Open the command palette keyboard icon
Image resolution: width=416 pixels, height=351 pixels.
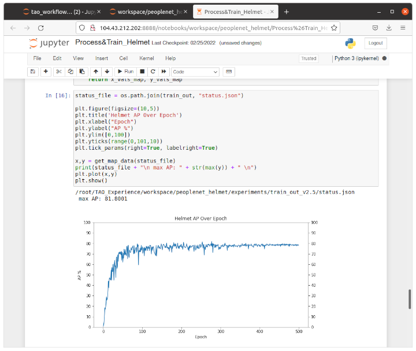click(x=229, y=72)
